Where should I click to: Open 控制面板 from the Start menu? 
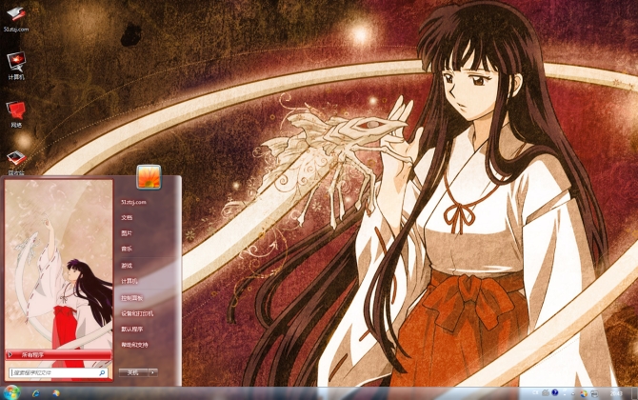(x=131, y=298)
